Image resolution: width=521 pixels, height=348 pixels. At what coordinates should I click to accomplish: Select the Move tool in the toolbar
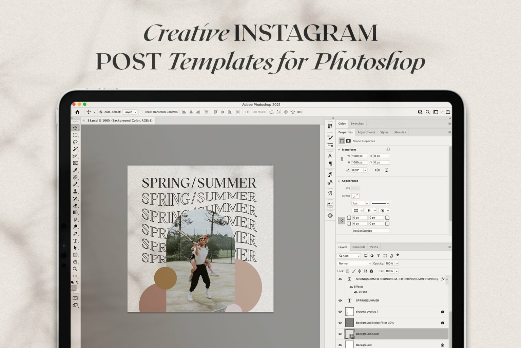[x=75, y=128]
